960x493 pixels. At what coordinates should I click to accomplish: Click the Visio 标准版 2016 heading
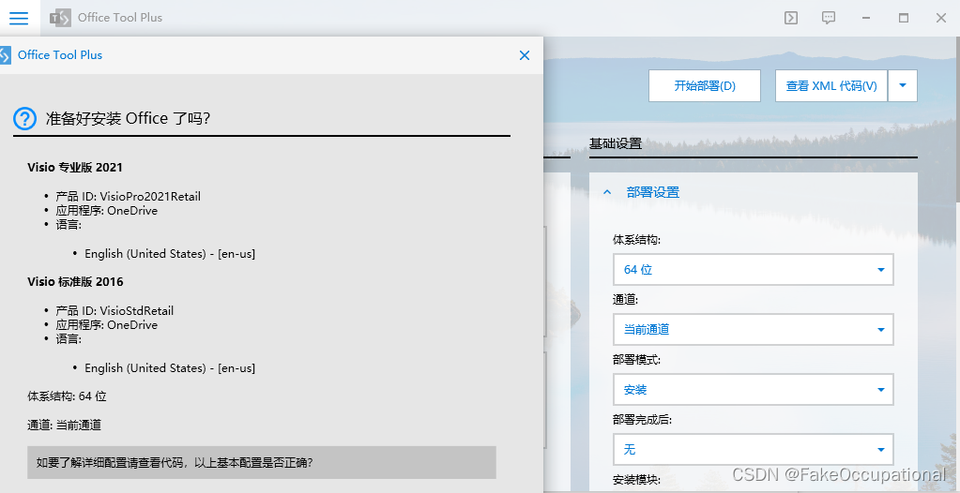75,282
